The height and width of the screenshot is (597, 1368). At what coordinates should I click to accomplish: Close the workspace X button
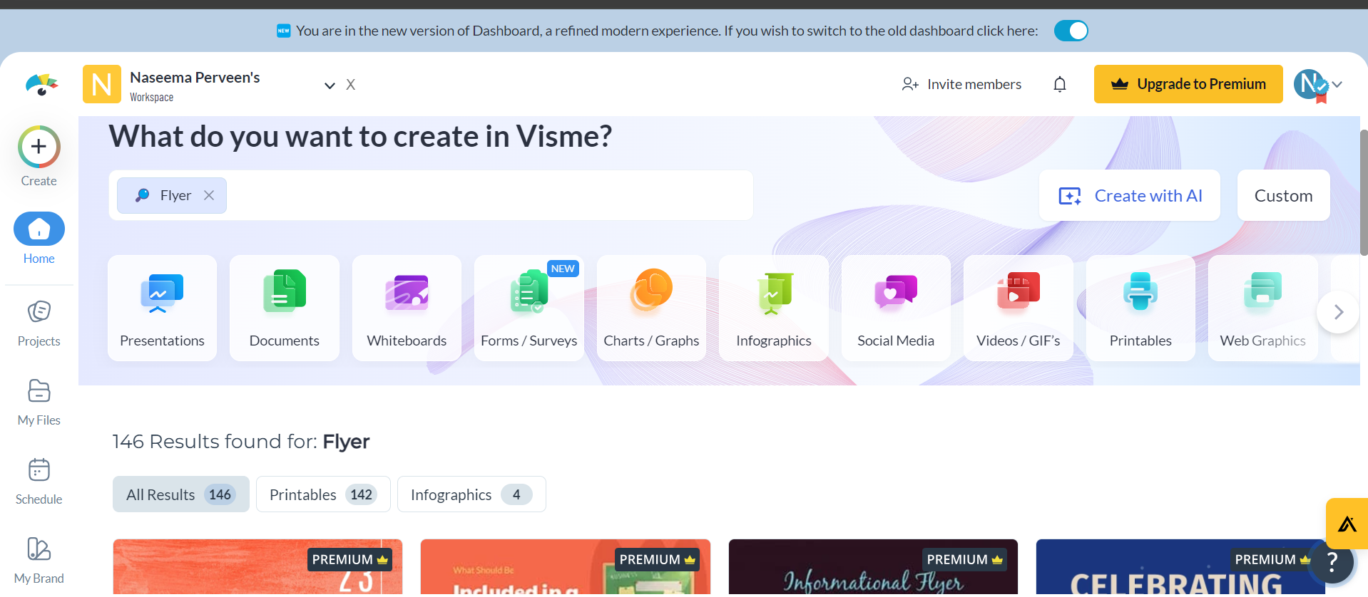point(351,85)
